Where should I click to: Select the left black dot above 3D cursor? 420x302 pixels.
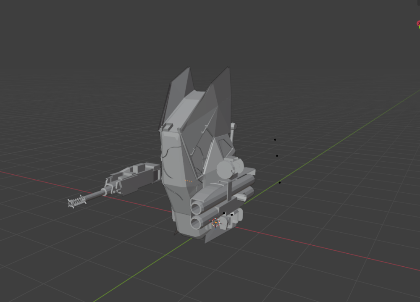point(224,213)
